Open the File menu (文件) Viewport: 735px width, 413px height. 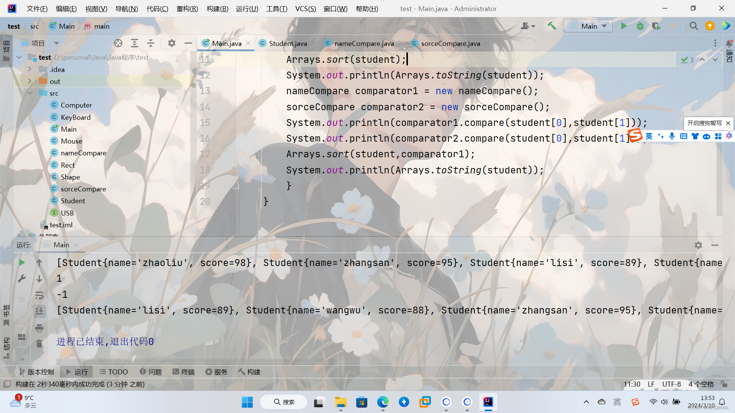pyautogui.click(x=37, y=8)
